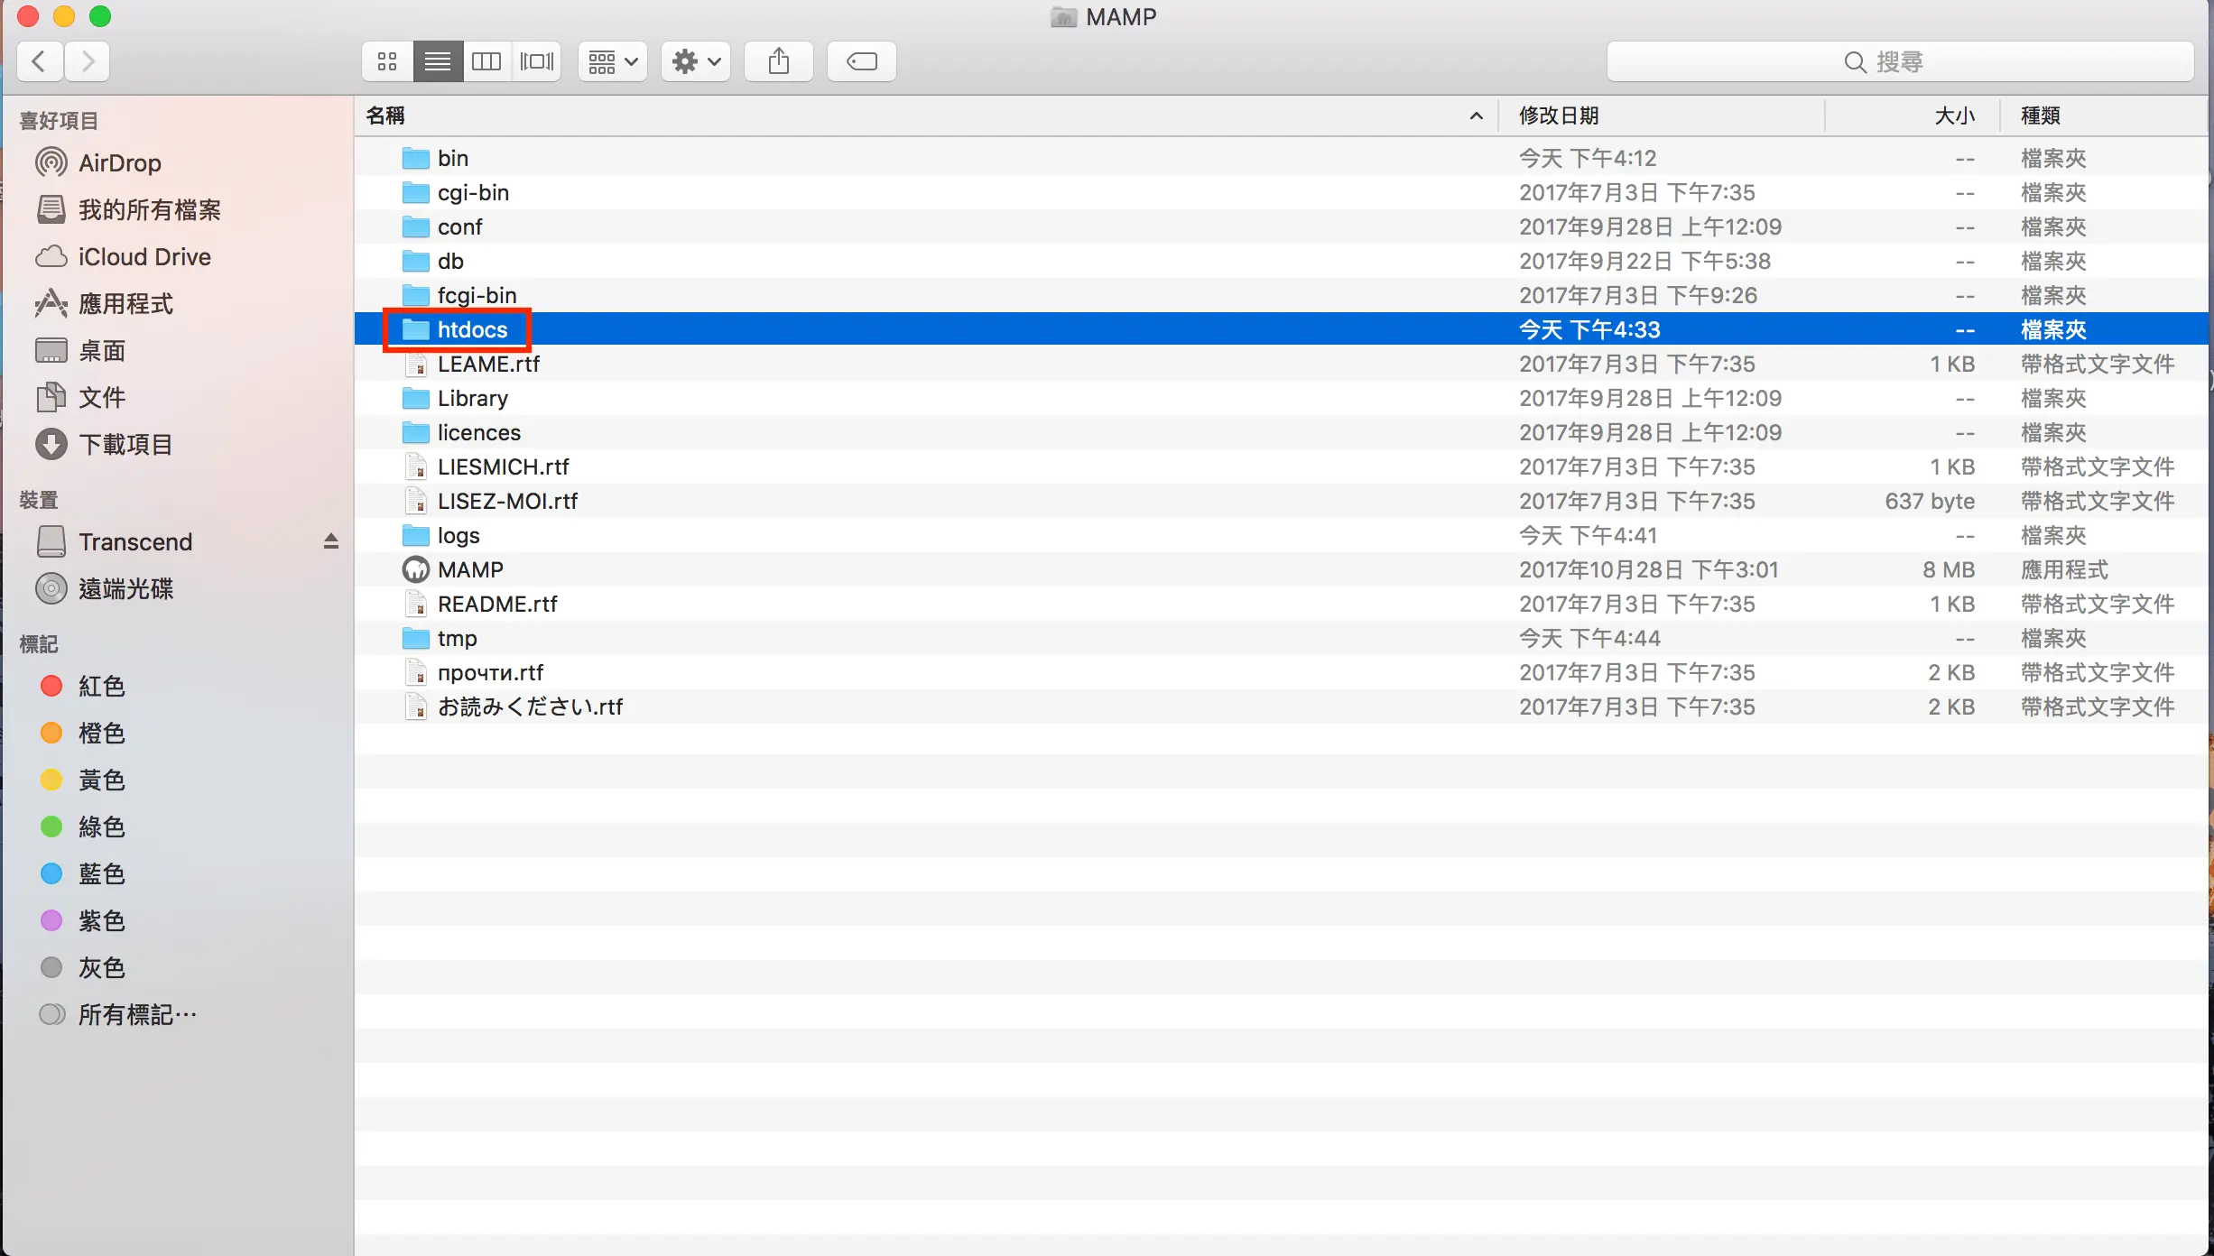Switch to column view

(x=486, y=61)
